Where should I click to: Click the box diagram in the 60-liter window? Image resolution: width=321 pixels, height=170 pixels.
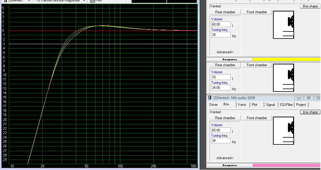tap(283, 25)
